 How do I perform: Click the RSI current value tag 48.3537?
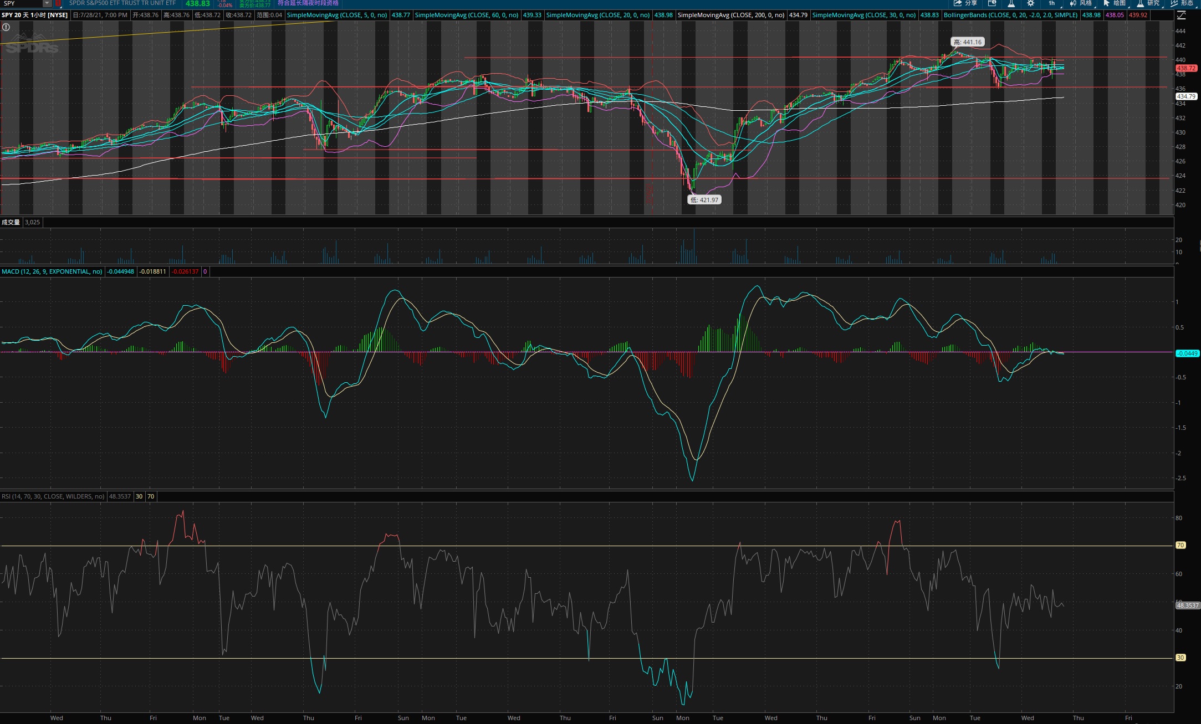click(1188, 605)
